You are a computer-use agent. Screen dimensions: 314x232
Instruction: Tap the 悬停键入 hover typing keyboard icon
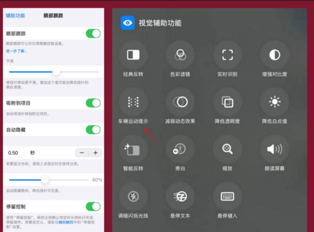coord(227,196)
